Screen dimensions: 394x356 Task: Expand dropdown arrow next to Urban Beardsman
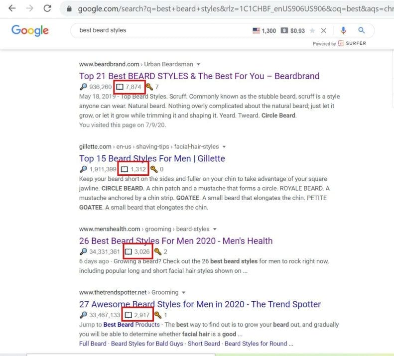[x=199, y=65]
